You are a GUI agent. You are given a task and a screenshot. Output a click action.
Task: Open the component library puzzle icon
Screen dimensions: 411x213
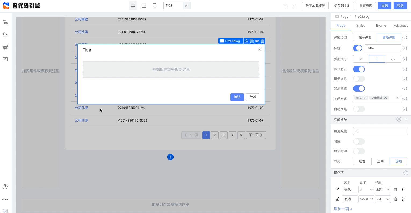5,35
